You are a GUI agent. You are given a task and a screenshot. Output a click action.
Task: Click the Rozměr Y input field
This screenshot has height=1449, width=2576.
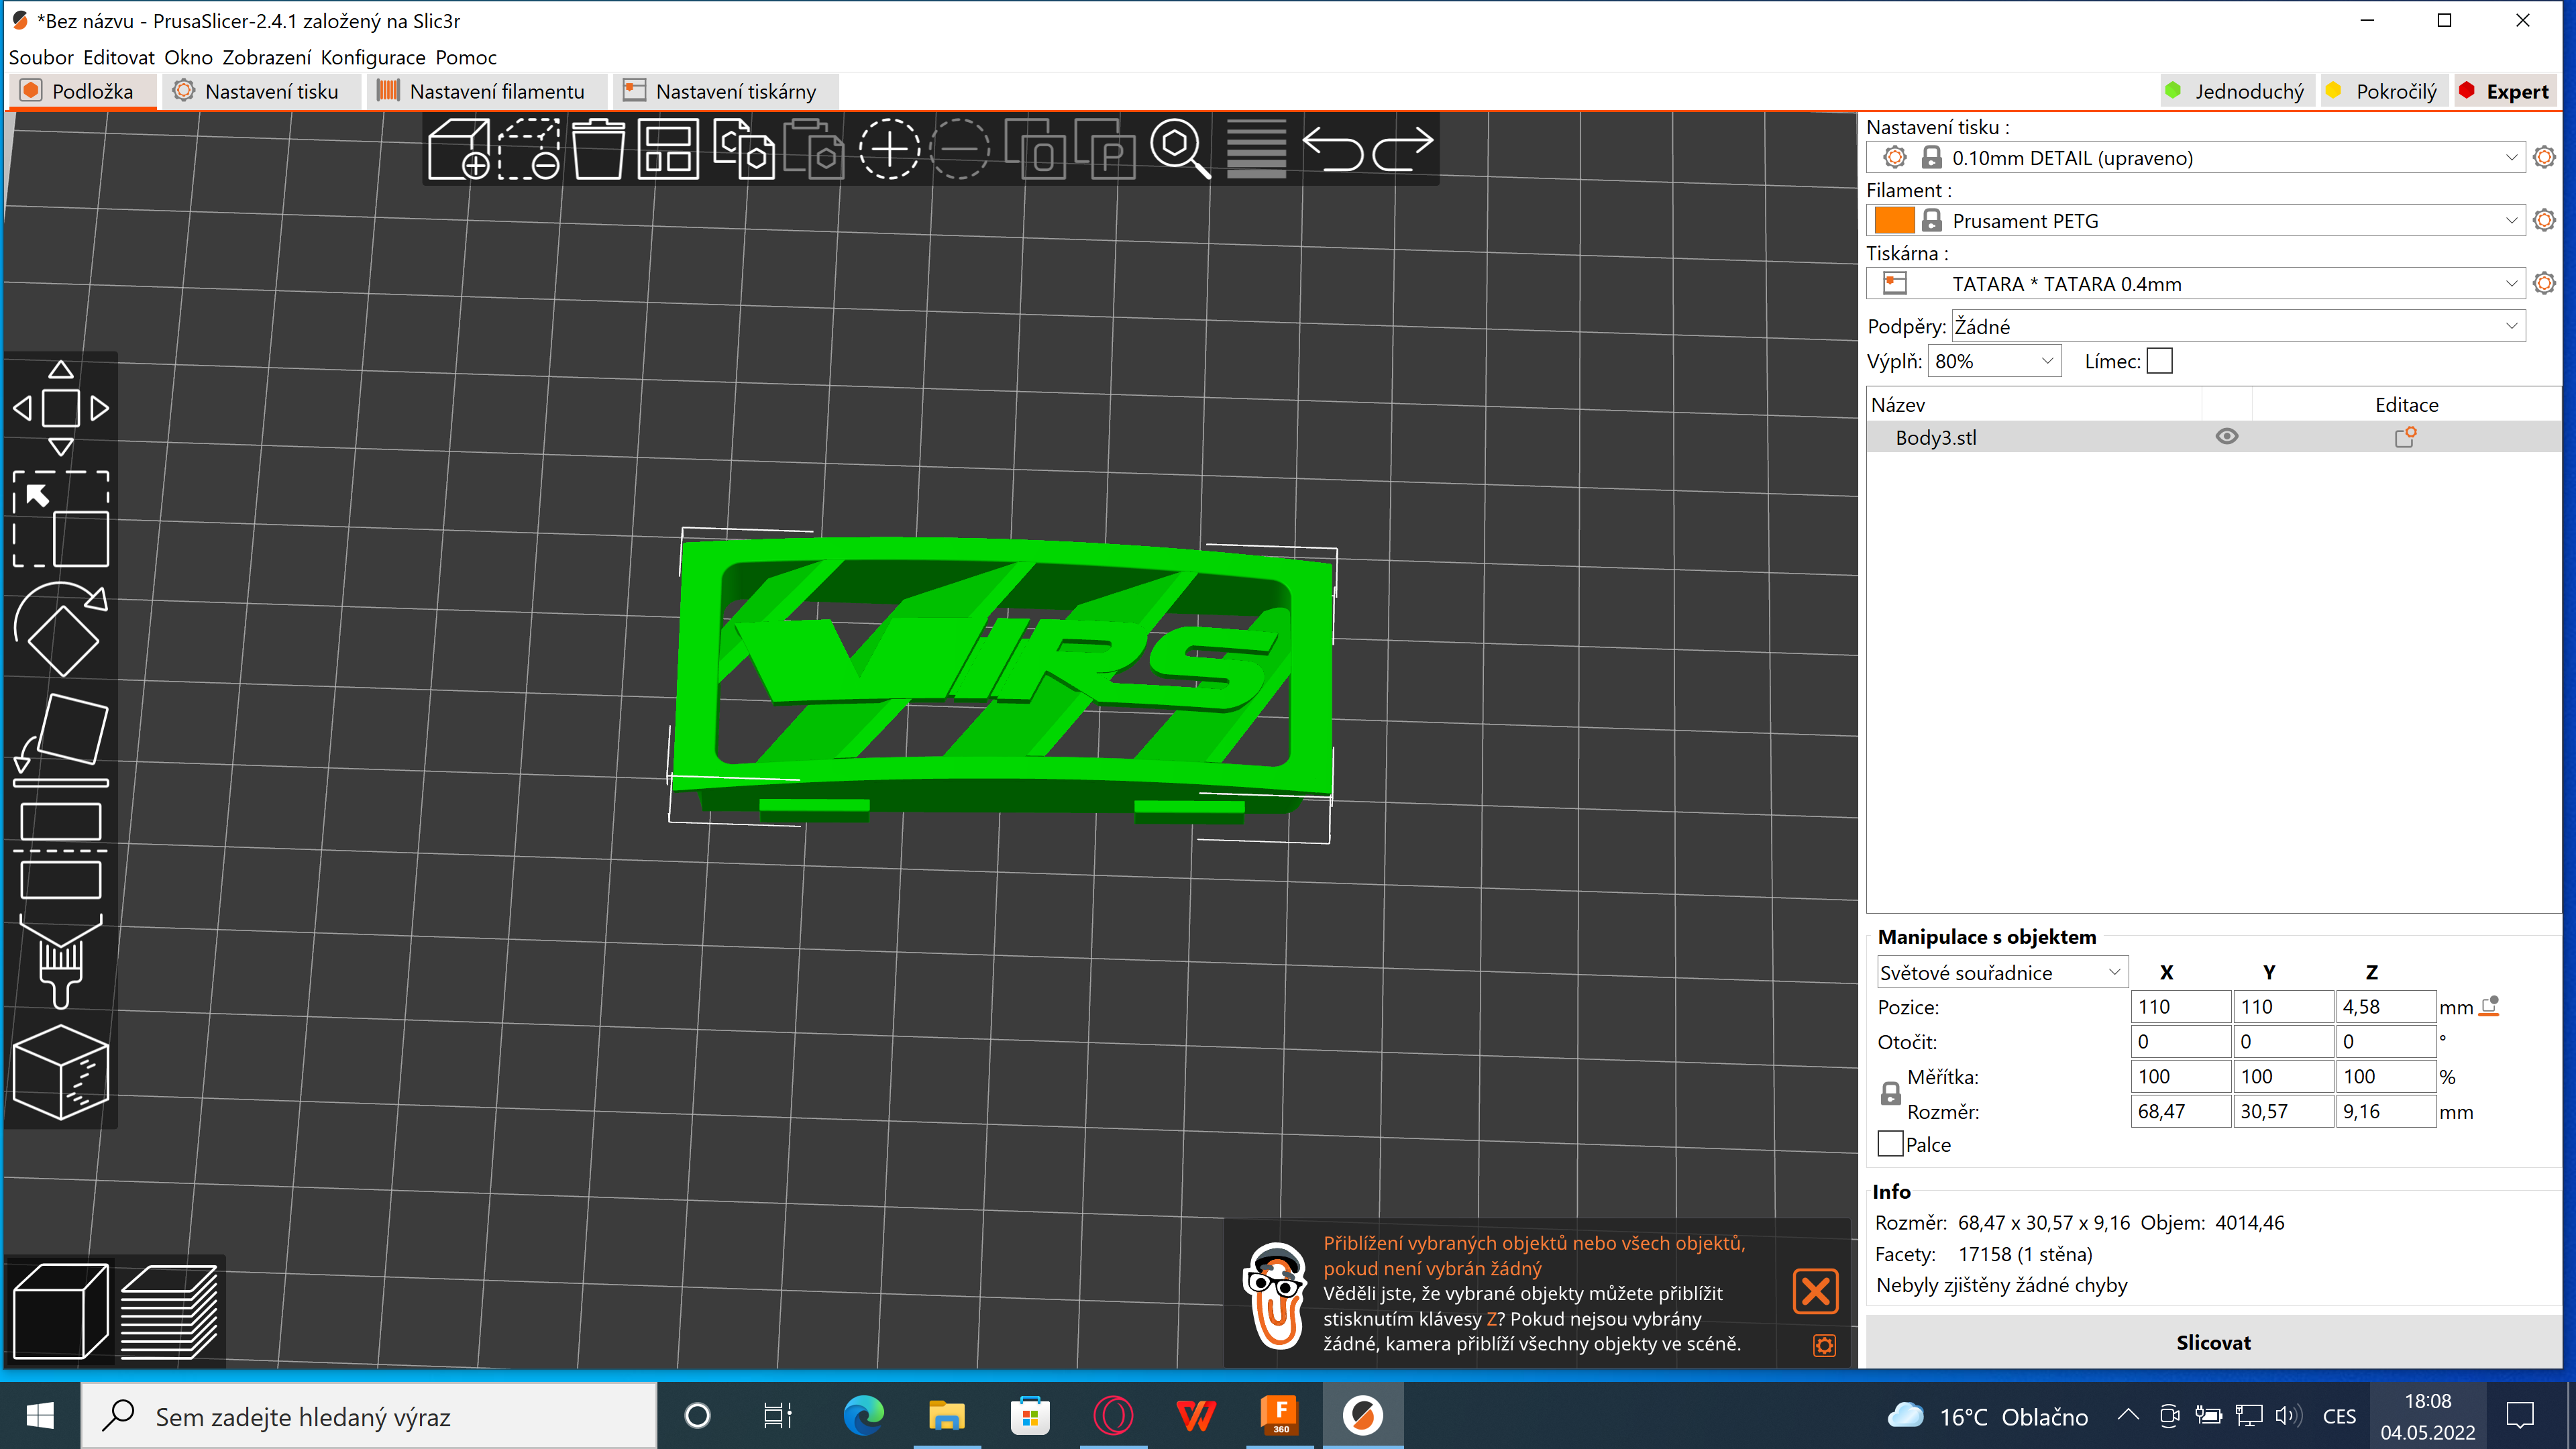[2283, 1111]
